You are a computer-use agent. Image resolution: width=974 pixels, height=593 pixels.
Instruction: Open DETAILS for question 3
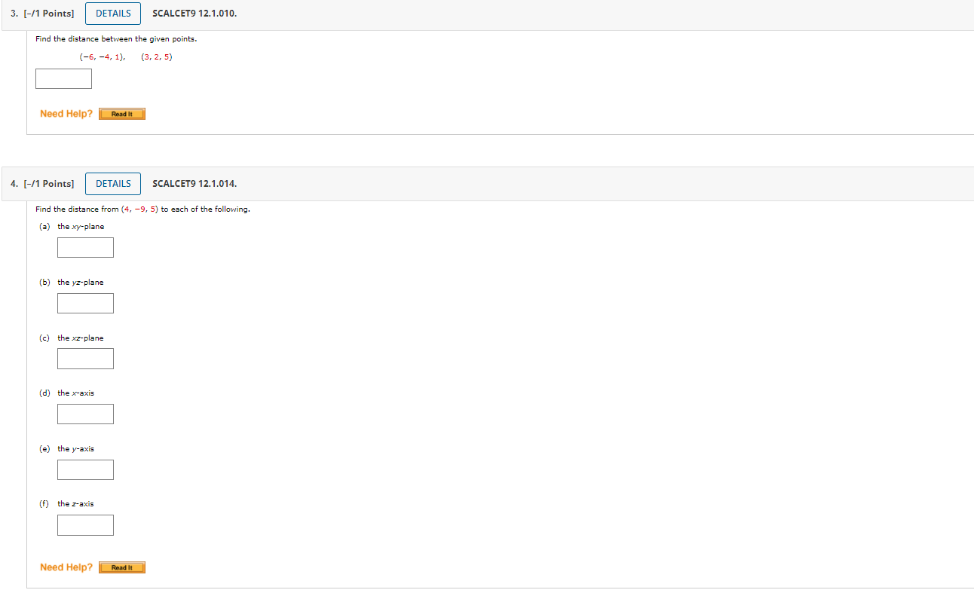pyautogui.click(x=113, y=14)
